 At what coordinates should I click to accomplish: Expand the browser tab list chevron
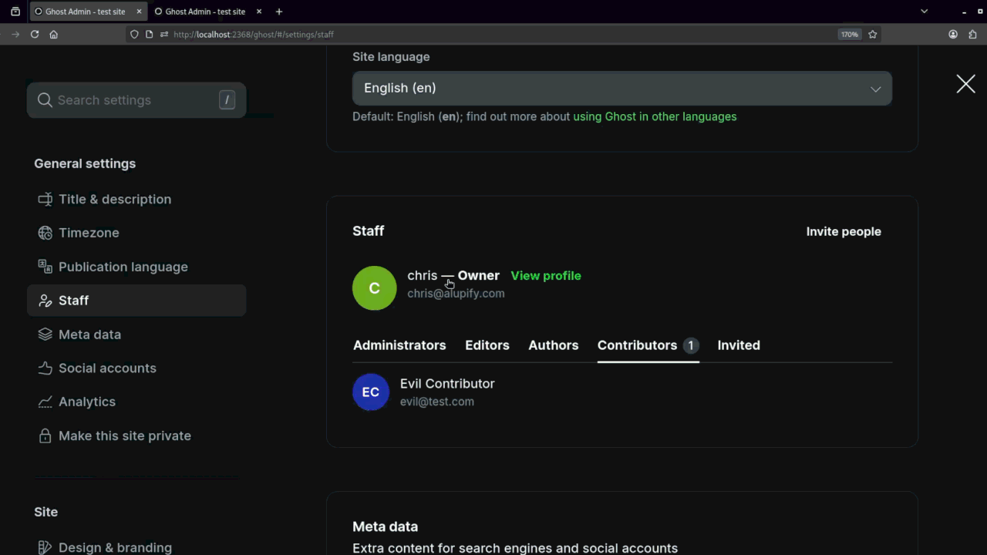click(x=924, y=12)
